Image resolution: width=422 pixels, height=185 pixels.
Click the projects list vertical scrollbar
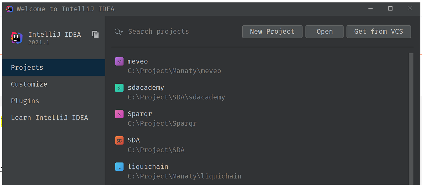(x=411, y=119)
